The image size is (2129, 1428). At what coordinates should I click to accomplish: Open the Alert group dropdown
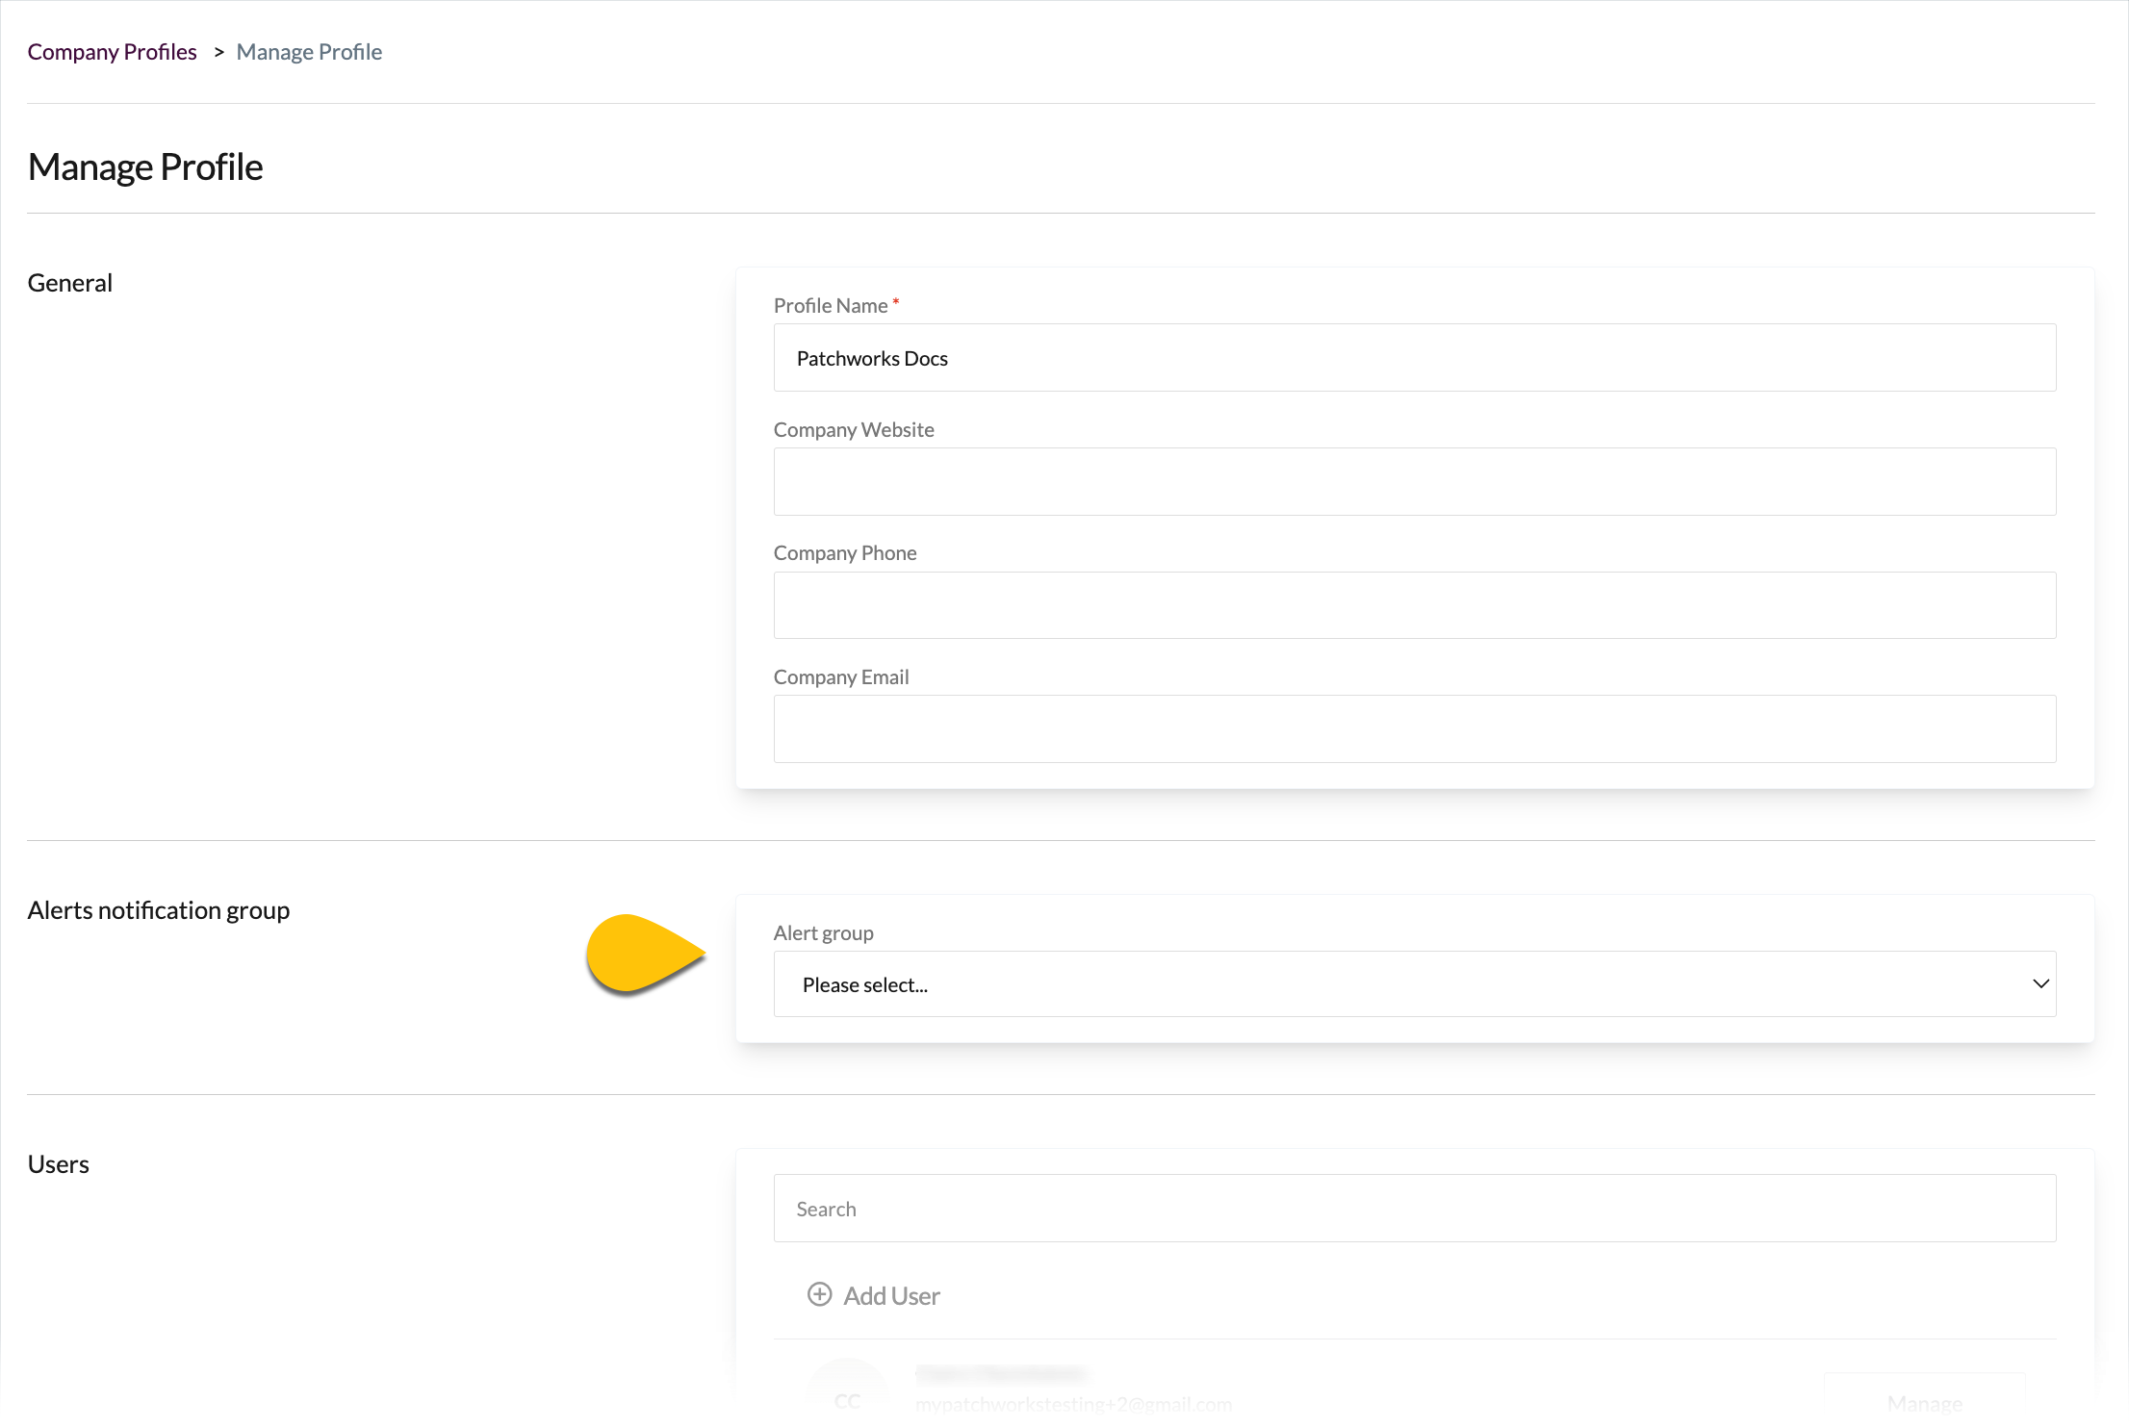(1414, 984)
